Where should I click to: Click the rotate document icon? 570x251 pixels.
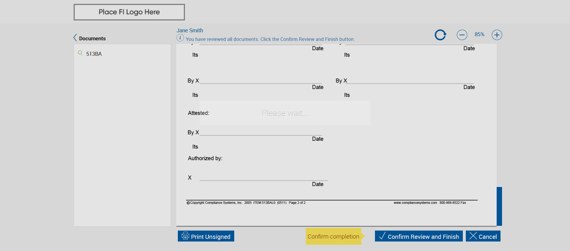point(441,35)
